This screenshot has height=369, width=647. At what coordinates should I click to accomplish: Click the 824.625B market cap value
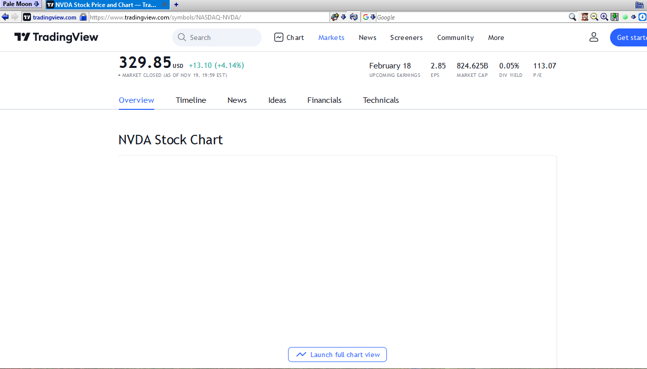point(472,65)
